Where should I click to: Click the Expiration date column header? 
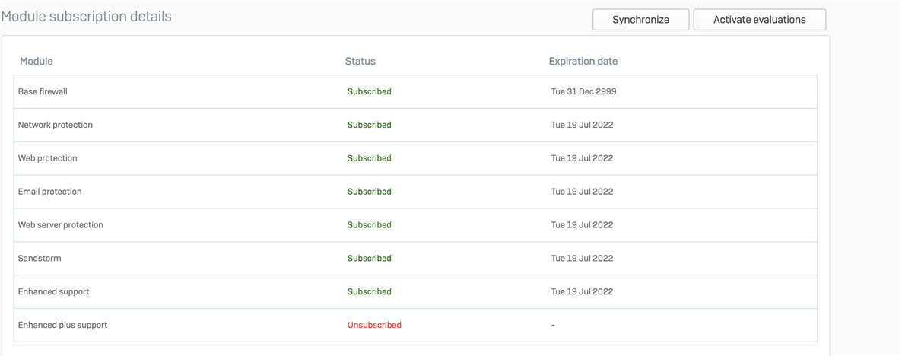coord(583,61)
